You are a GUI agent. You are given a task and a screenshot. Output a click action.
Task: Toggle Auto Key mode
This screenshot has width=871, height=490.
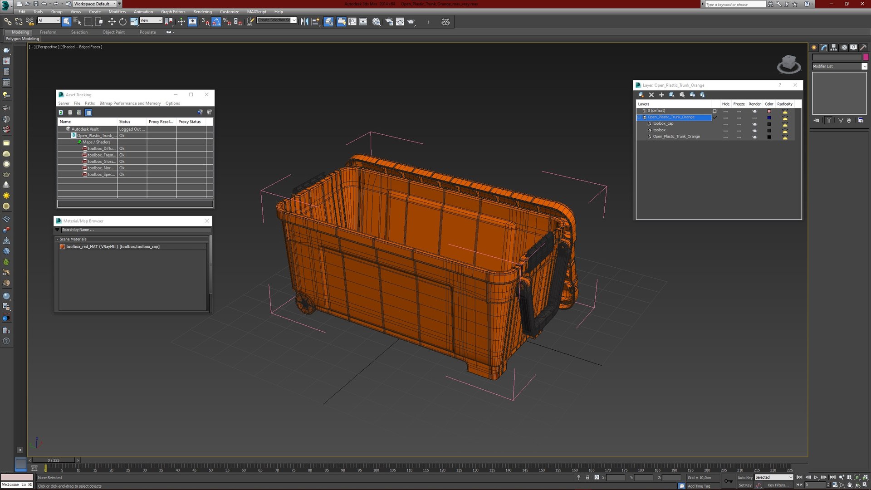click(745, 477)
